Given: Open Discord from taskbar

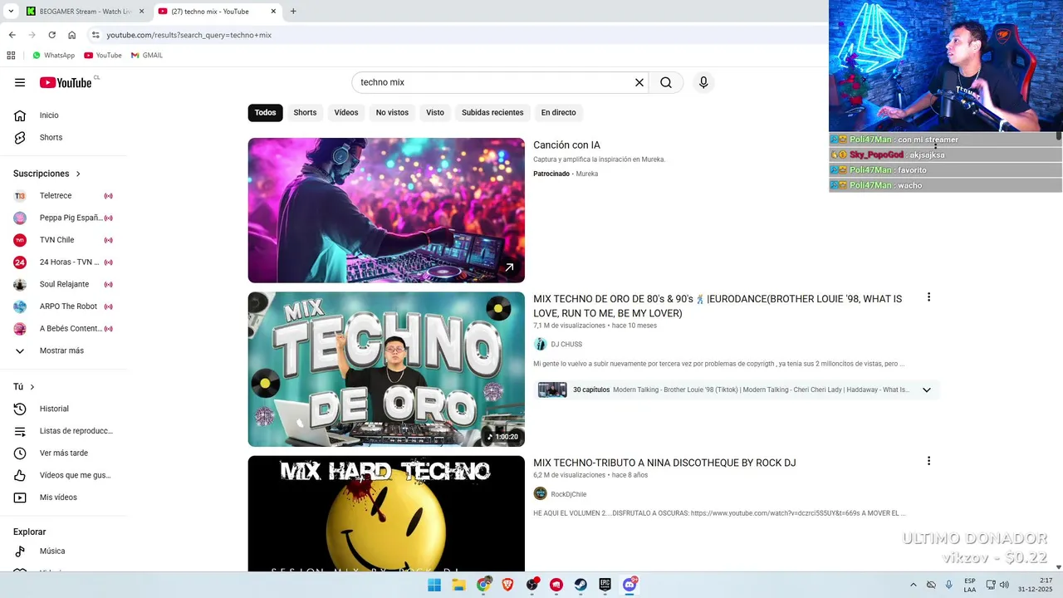Looking at the screenshot, I should (x=629, y=585).
